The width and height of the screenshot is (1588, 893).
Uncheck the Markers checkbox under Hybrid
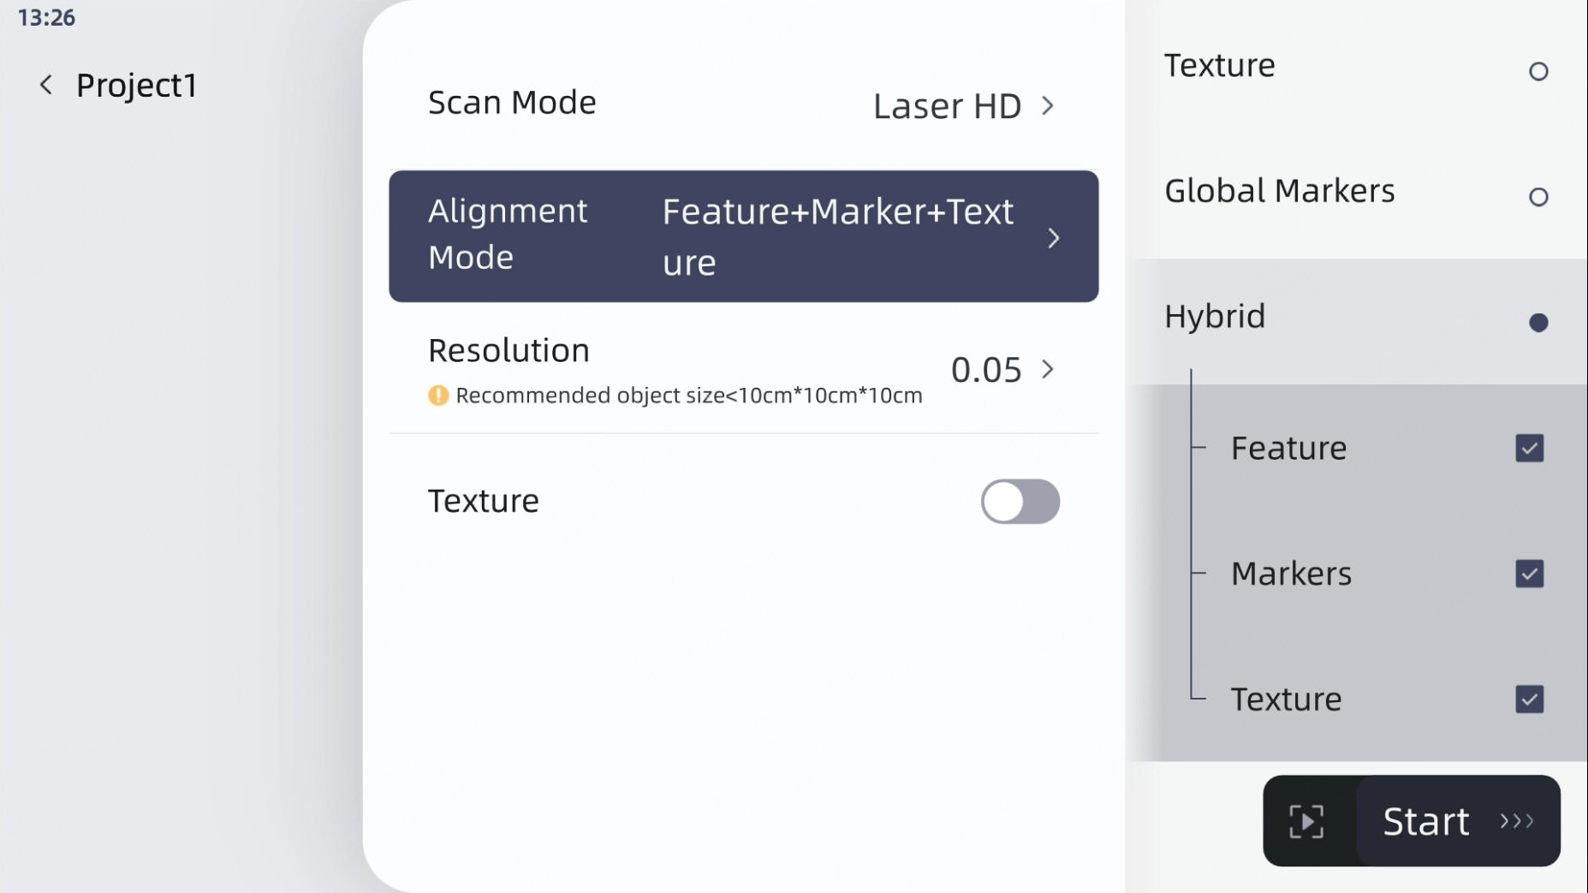[x=1528, y=574]
